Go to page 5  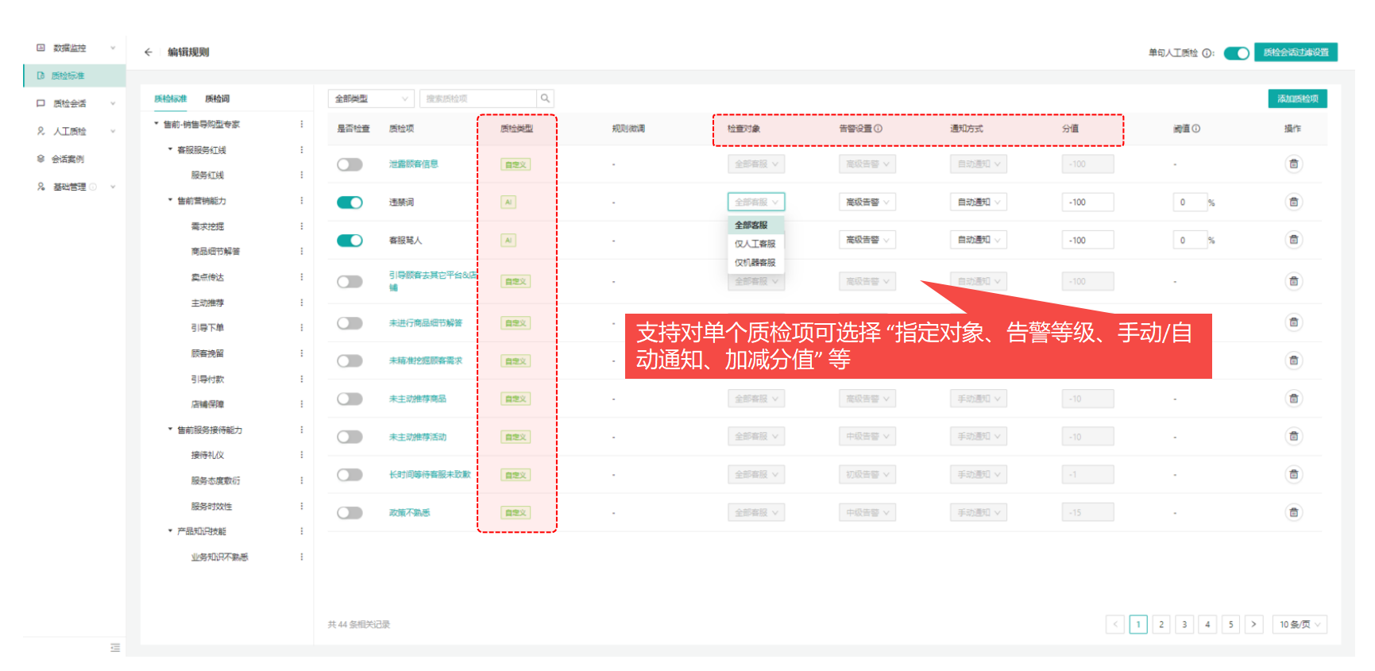[1230, 624]
